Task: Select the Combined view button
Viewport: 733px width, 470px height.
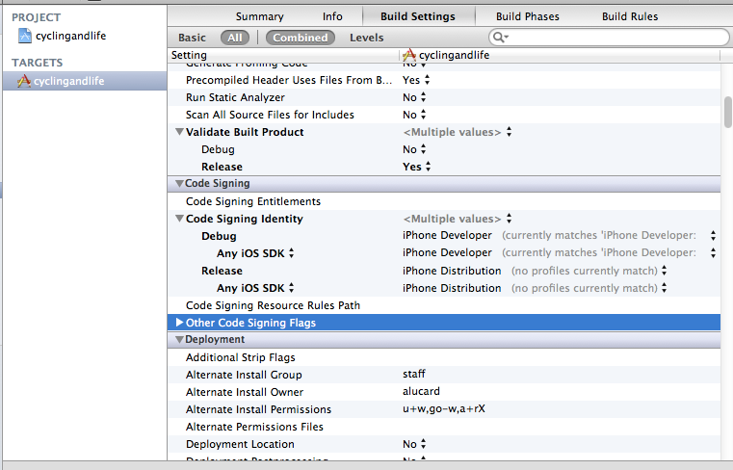Action: pos(301,38)
